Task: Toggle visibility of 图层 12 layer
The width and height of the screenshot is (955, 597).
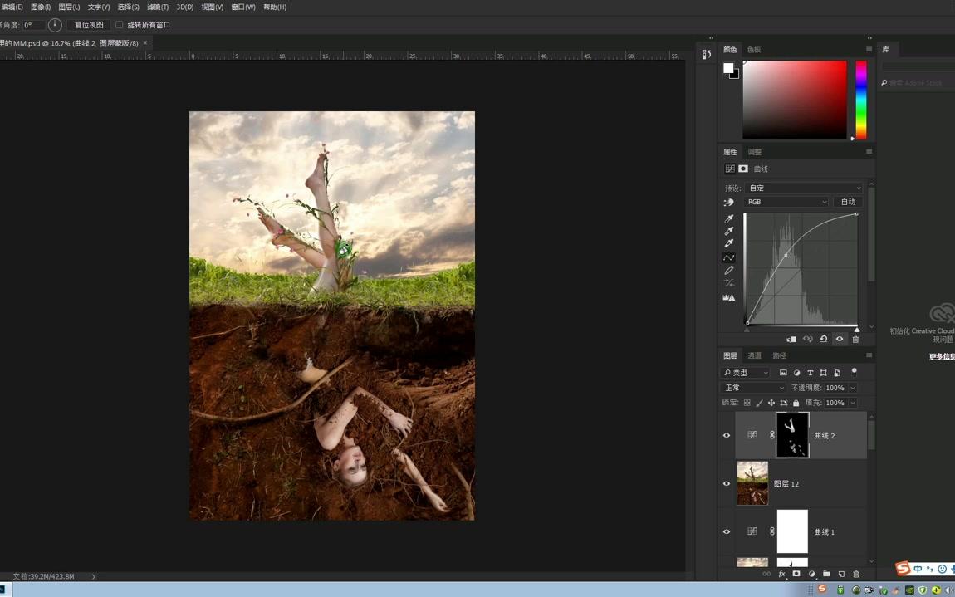Action: point(727,483)
